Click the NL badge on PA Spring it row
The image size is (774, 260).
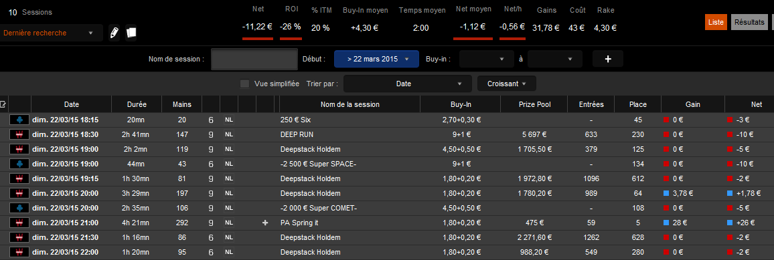(229, 223)
